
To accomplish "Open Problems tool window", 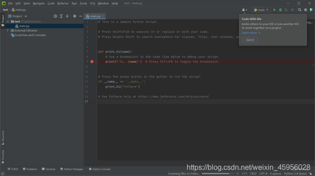I will (x=30, y=169).
